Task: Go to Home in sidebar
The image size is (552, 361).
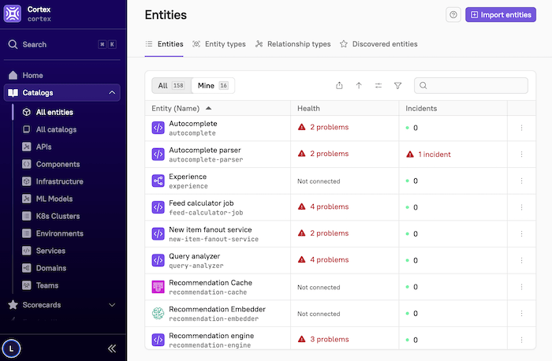Action: 33,76
